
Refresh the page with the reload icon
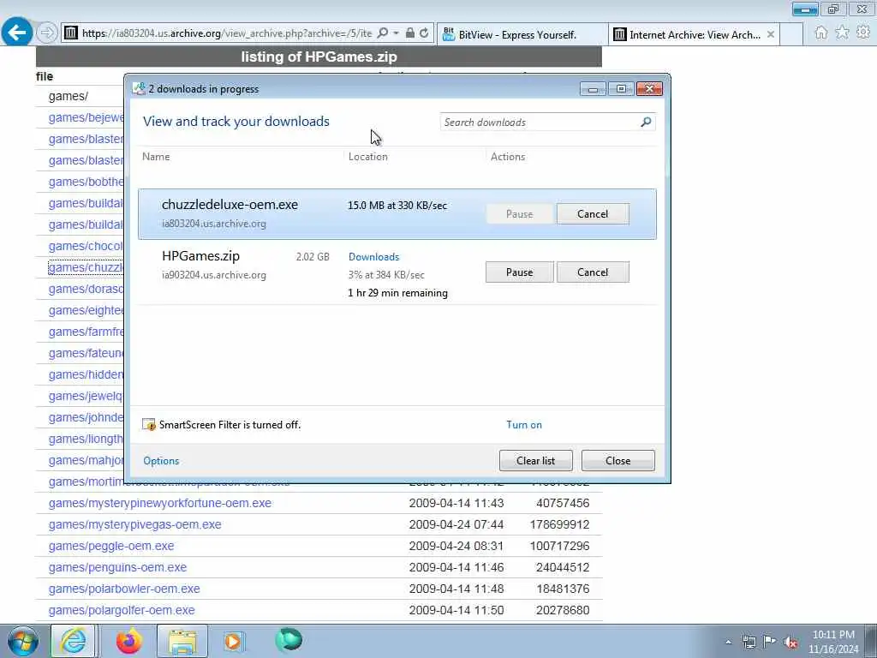tap(424, 33)
